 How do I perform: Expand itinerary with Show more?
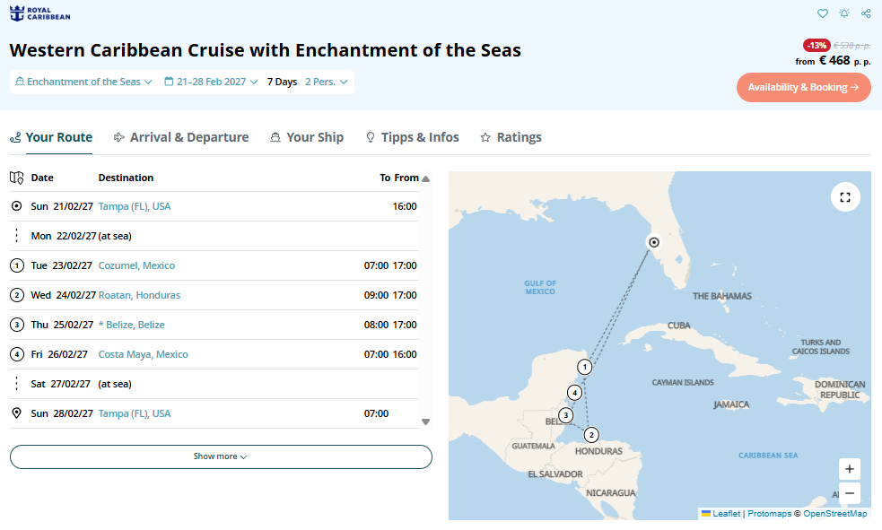pyautogui.click(x=221, y=456)
